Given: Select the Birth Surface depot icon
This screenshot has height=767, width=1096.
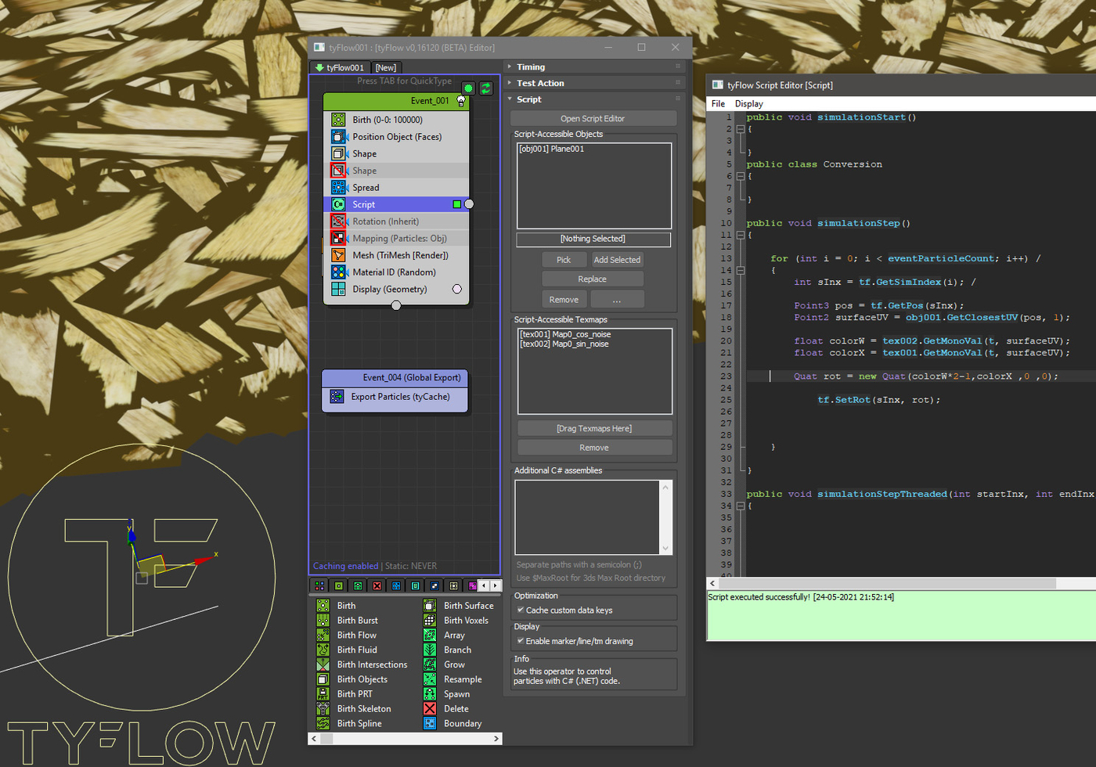Looking at the screenshot, I should pyautogui.click(x=430, y=606).
